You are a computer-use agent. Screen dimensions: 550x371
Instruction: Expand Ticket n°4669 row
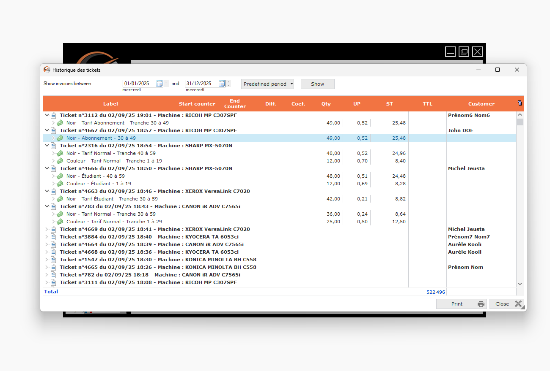(47, 229)
